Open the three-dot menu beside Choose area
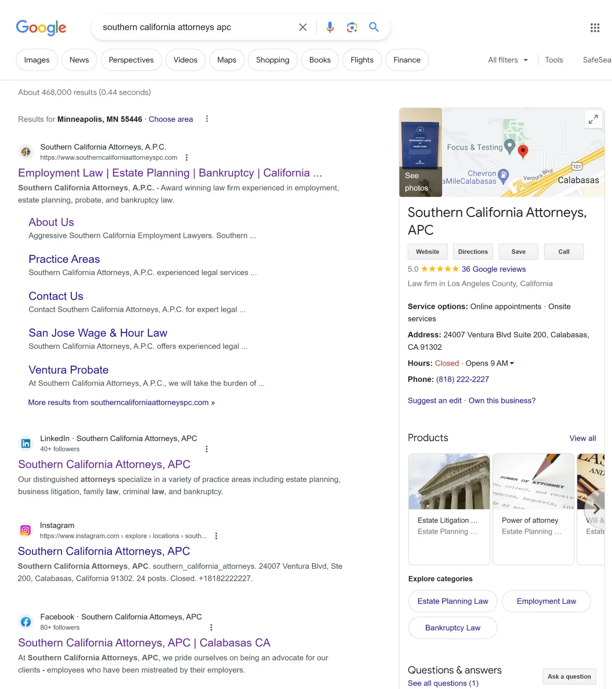 (207, 119)
